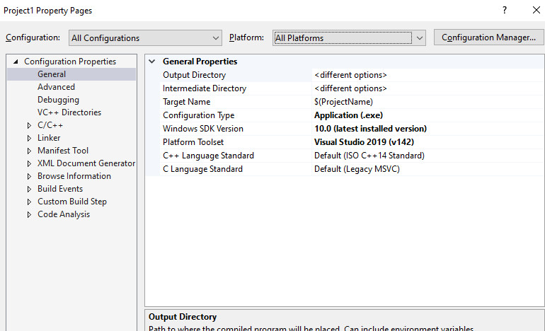Screen dimensions: 545x331
Task: Expand the Manifest Tool node arrow
Action: 29,151
